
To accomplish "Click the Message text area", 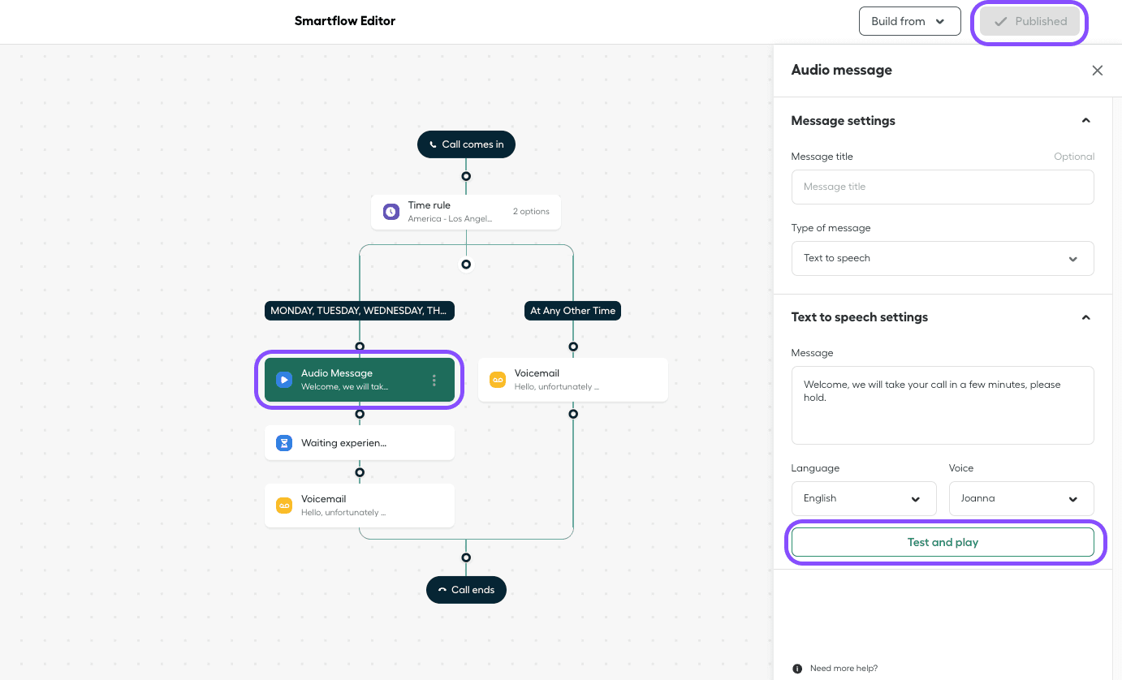I will (942, 405).
